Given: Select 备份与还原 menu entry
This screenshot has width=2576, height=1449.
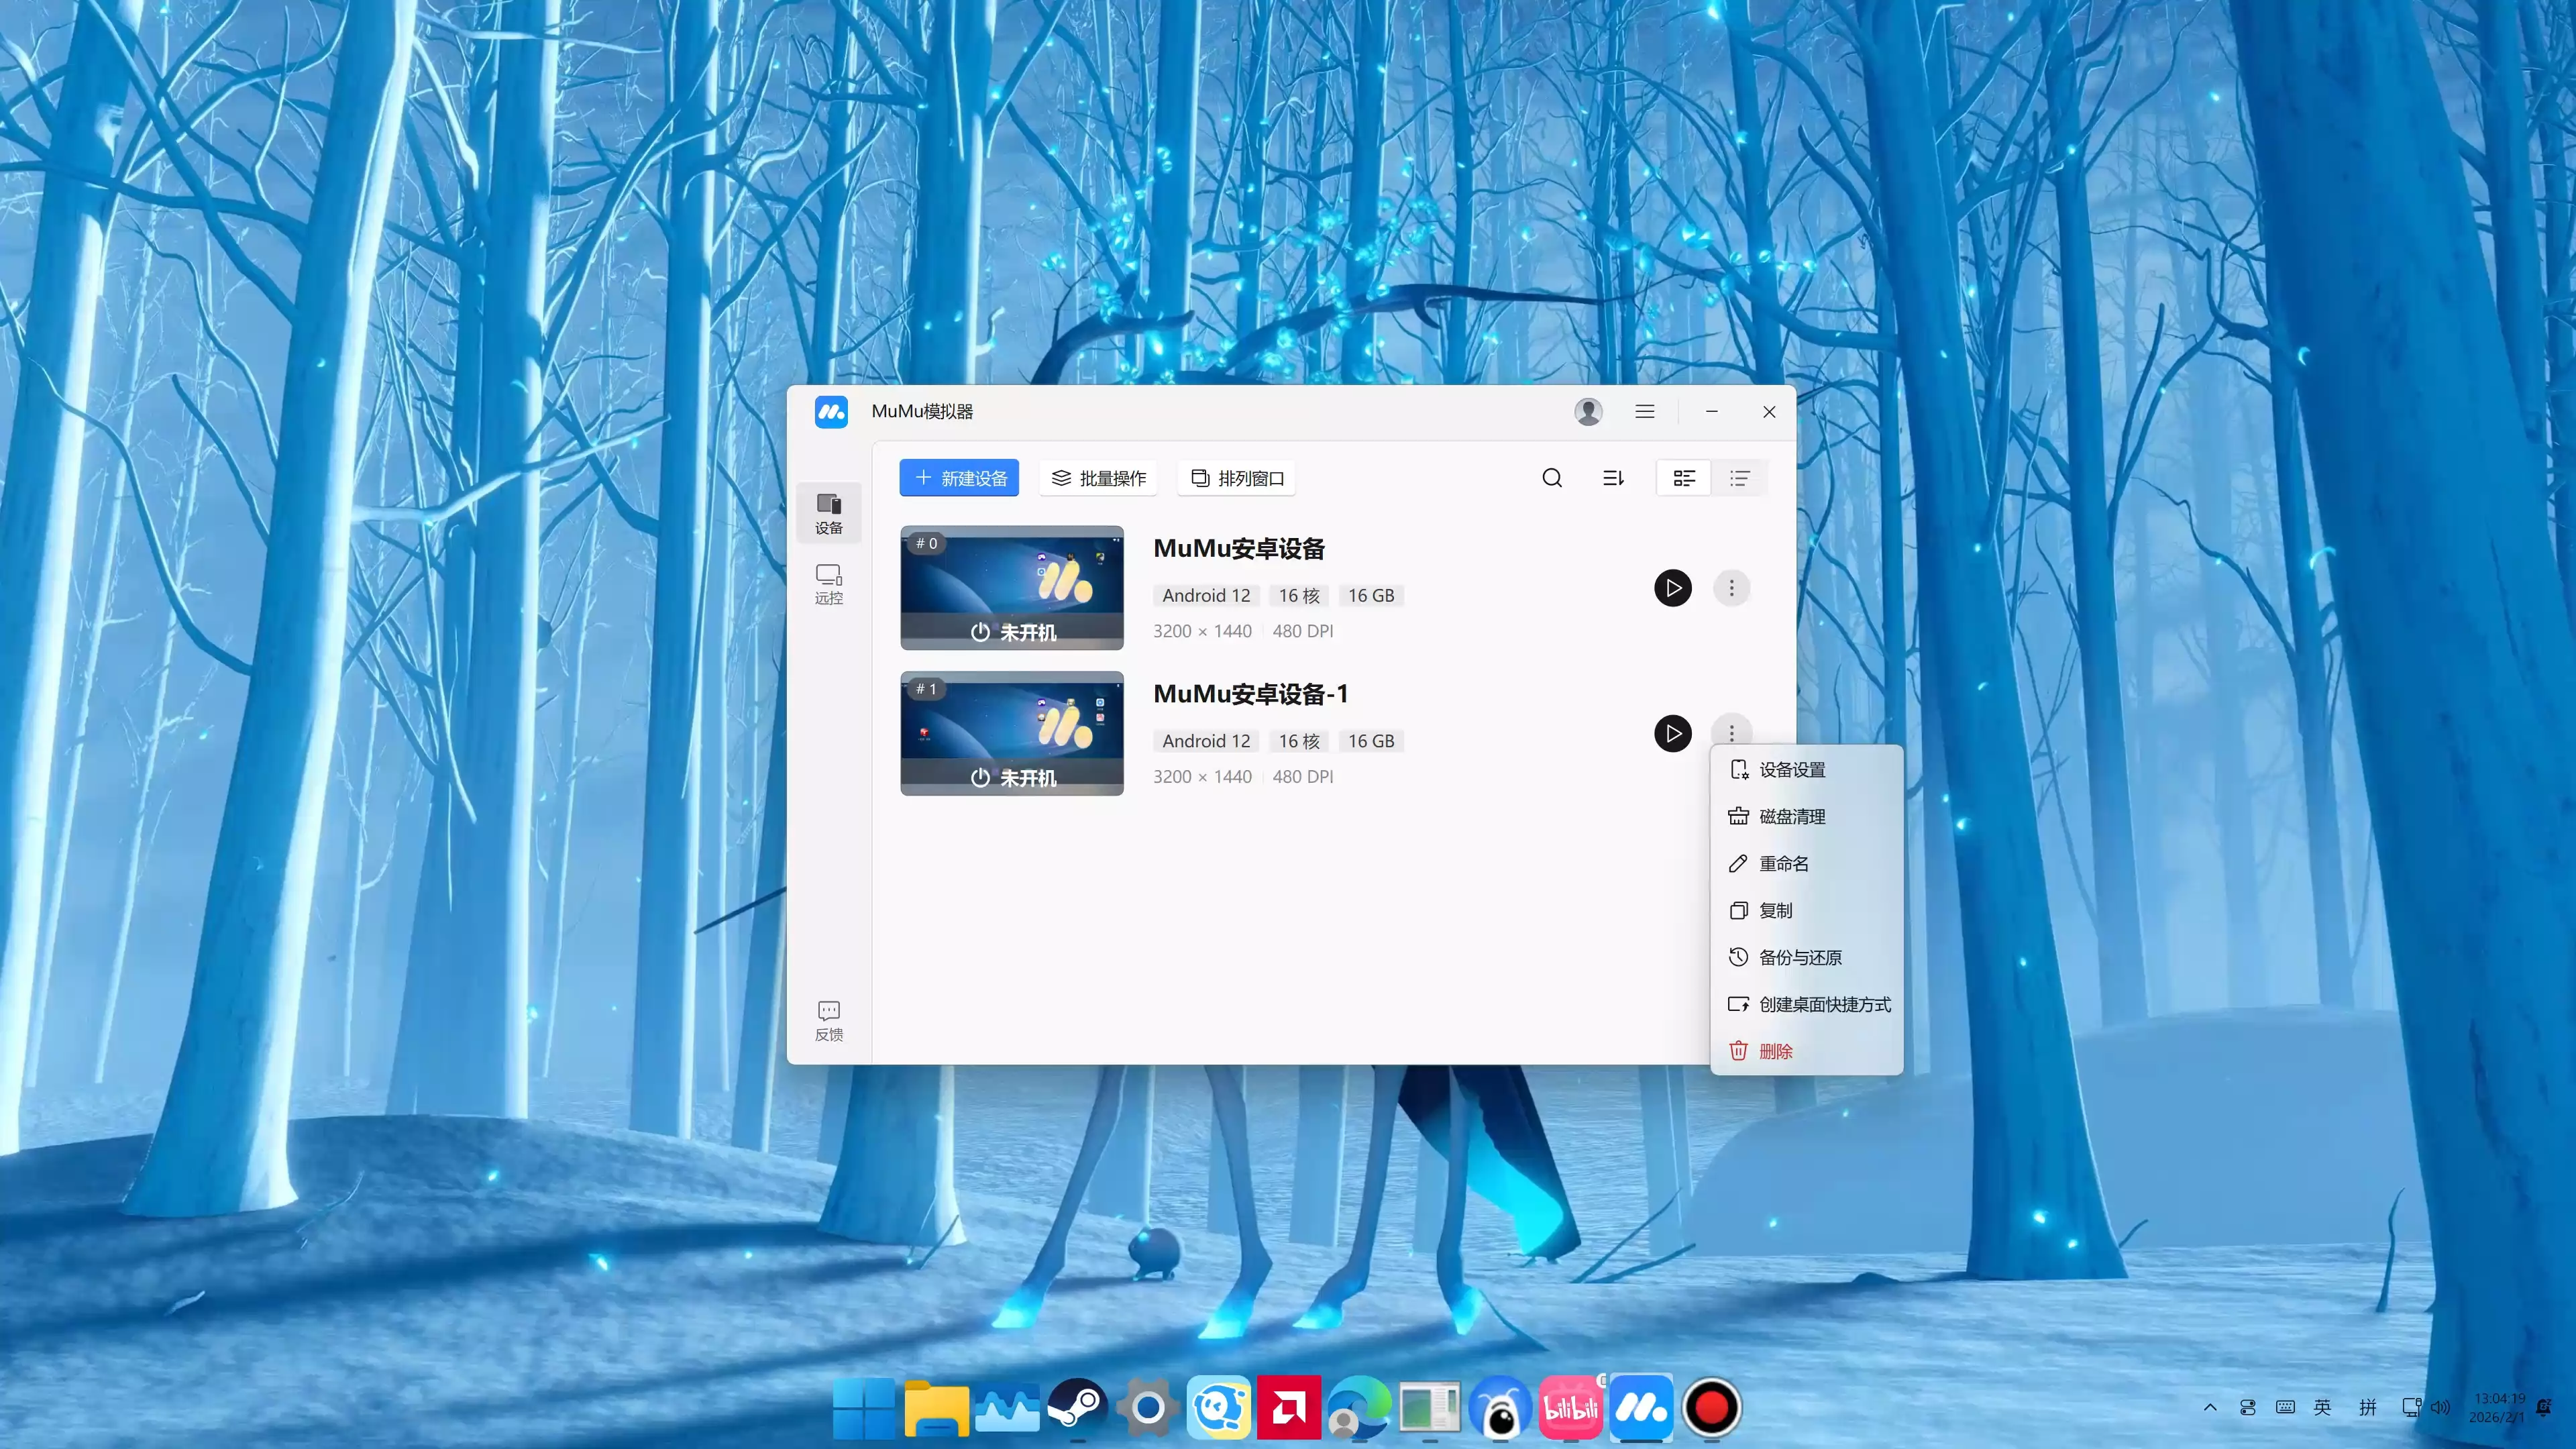Looking at the screenshot, I should click(1800, 958).
